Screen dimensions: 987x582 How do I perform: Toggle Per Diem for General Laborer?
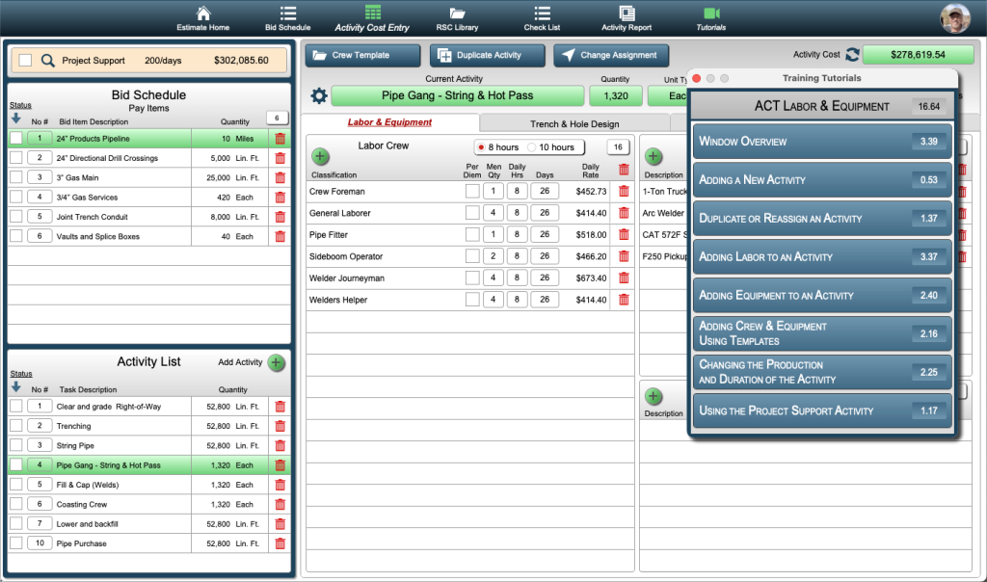(x=472, y=213)
